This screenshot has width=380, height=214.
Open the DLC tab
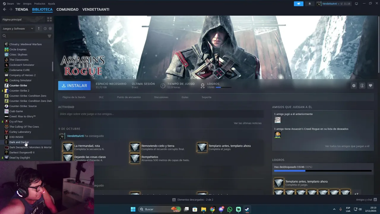101,97
